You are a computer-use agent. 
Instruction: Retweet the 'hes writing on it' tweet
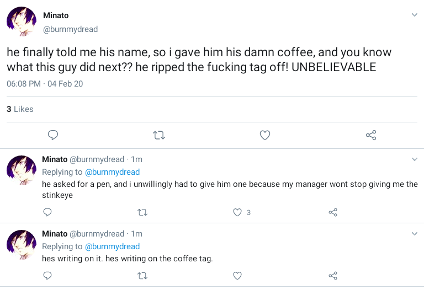point(142,276)
